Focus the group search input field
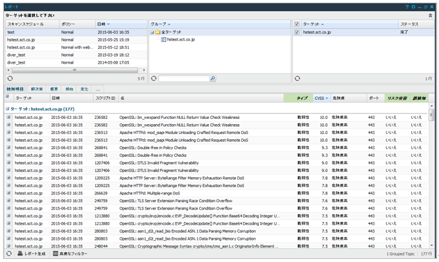Viewport: 439px width, 262px height. tap(184, 78)
